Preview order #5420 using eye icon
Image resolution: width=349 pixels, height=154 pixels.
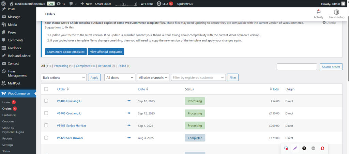pyautogui.click(x=129, y=138)
